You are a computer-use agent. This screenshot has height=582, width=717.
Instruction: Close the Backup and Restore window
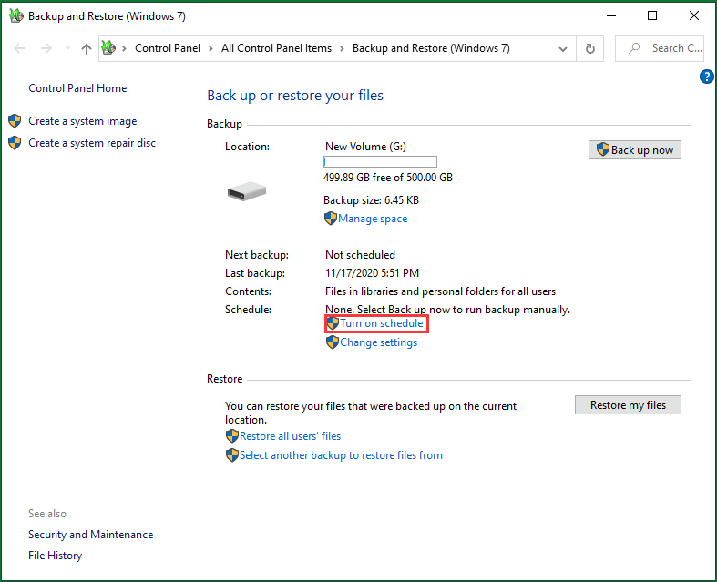point(693,16)
